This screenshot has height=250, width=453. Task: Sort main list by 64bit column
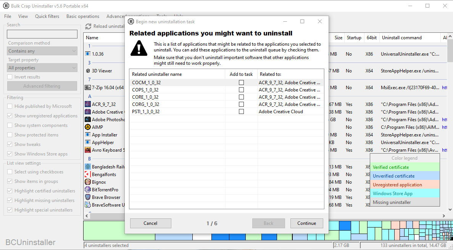coord(372,37)
